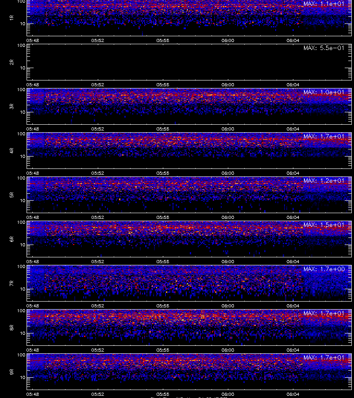The height and width of the screenshot is (398, 354).
Task: Click the 06:04 time tick under panel 6R
Action: (x=293, y=261)
